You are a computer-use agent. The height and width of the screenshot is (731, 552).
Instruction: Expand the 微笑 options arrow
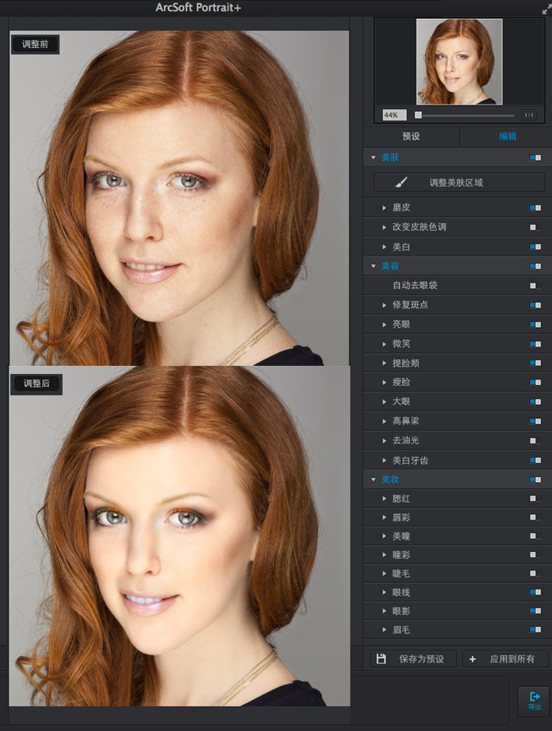tap(384, 344)
